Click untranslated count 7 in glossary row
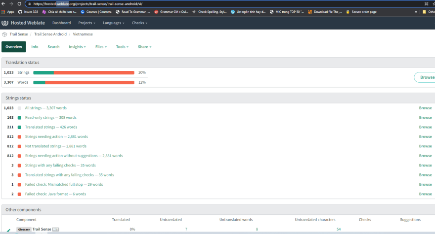The width and height of the screenshot is (435, 234). 186,229
